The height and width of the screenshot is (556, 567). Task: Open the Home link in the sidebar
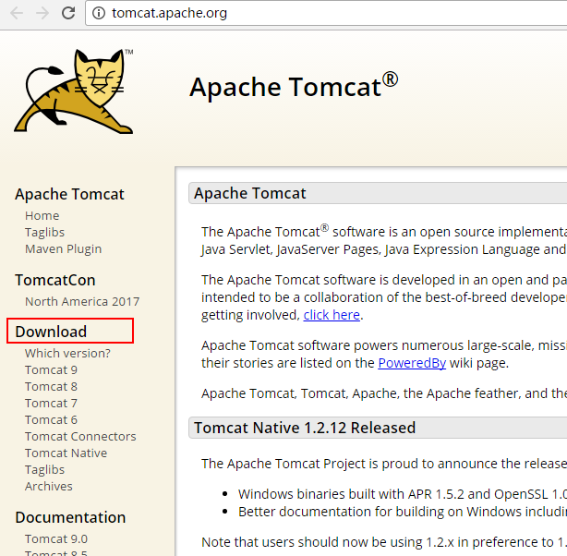point(42,215)
